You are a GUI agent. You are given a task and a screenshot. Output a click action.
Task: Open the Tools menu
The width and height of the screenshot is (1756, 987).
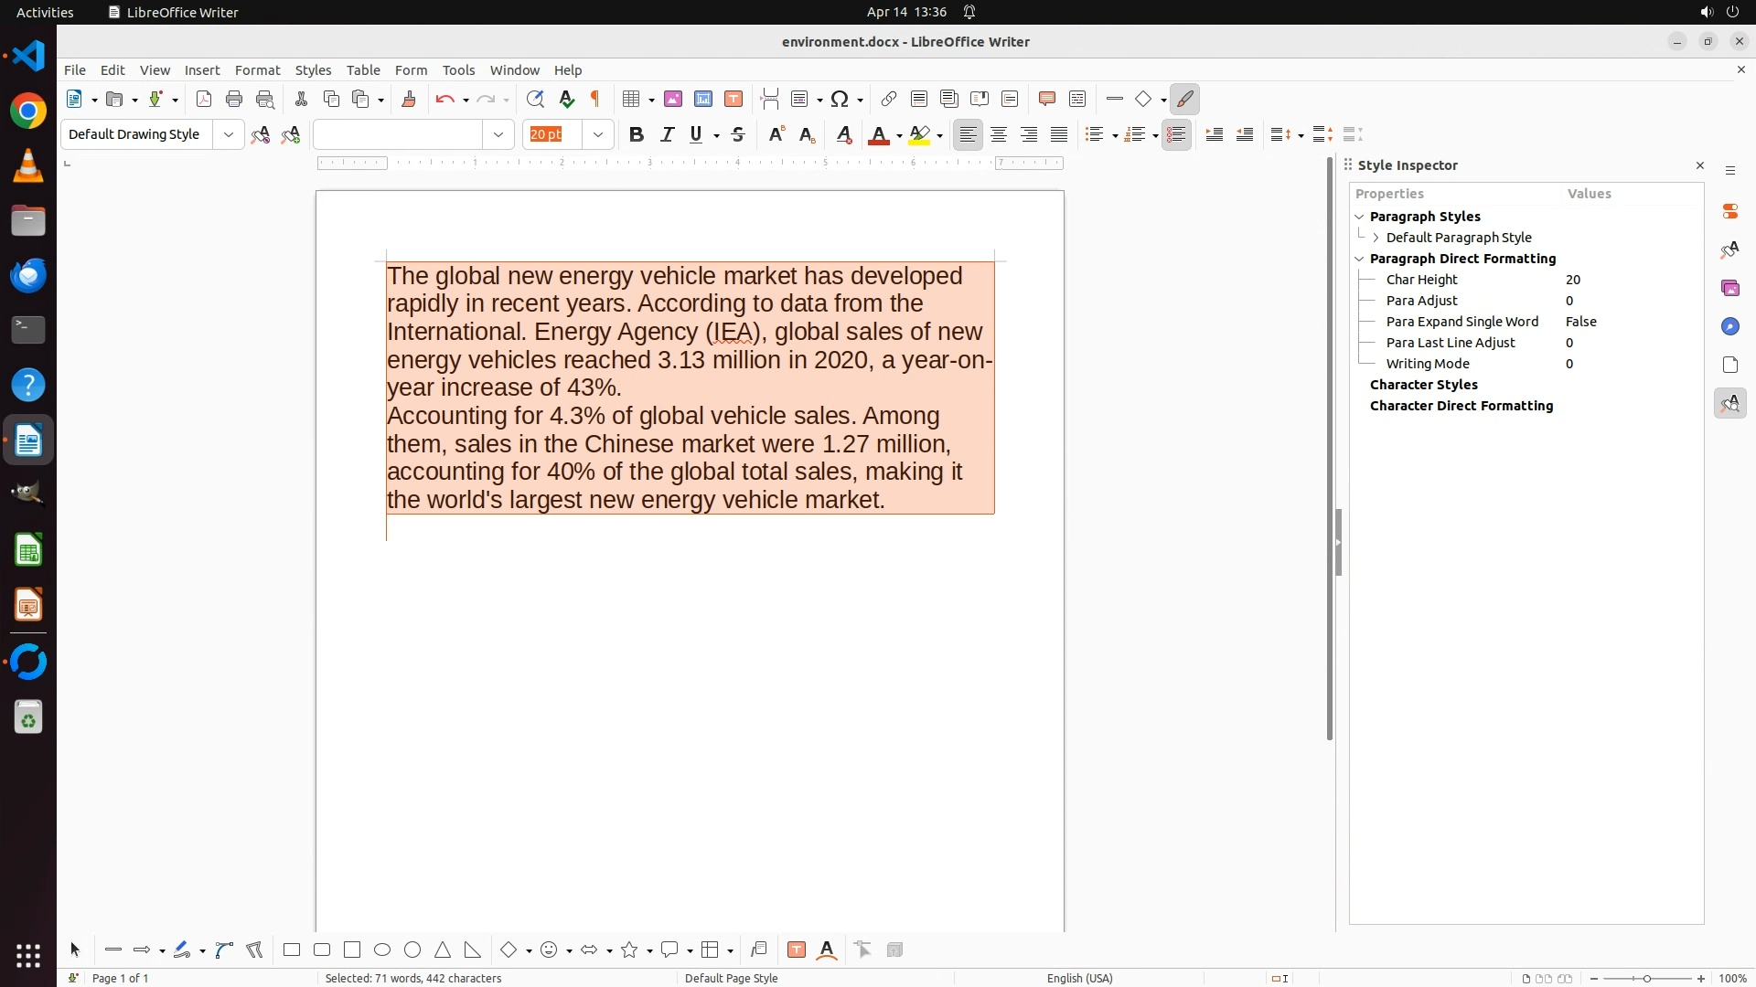coord(458,69)
